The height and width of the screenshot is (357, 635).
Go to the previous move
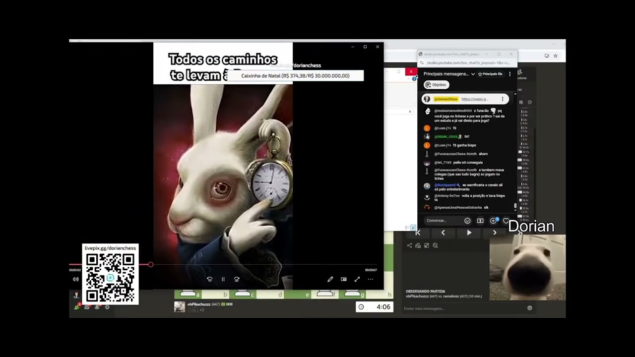tap(443, 233)
